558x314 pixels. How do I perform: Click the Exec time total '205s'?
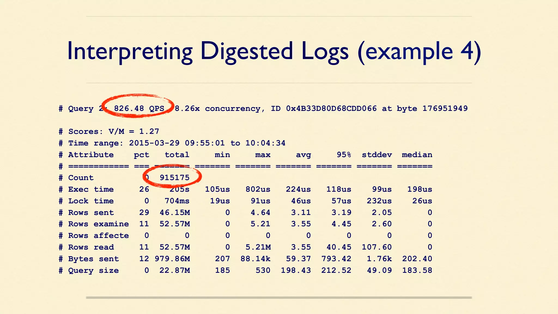pyautogui.click(x=179, y=189)
